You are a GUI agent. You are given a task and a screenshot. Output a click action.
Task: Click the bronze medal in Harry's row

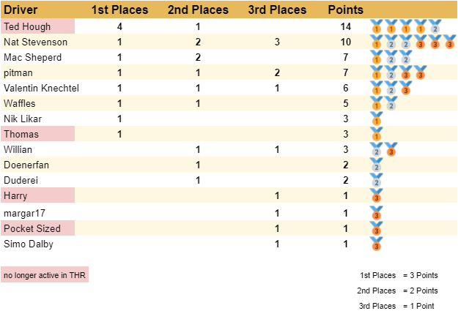(x=377, y=195)
